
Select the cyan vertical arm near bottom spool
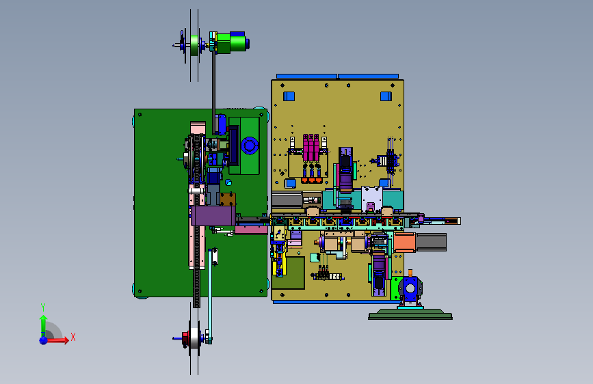(x=210, y=294)
